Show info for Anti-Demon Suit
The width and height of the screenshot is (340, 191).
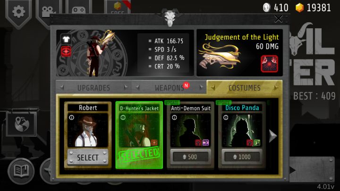[174, 117]
